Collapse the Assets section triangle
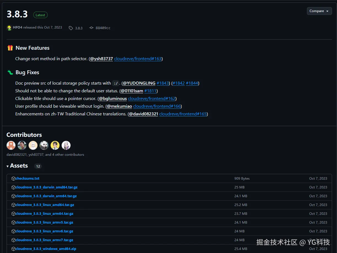The width and height of the screenshot is (337, 253). [x=8, y=166]
